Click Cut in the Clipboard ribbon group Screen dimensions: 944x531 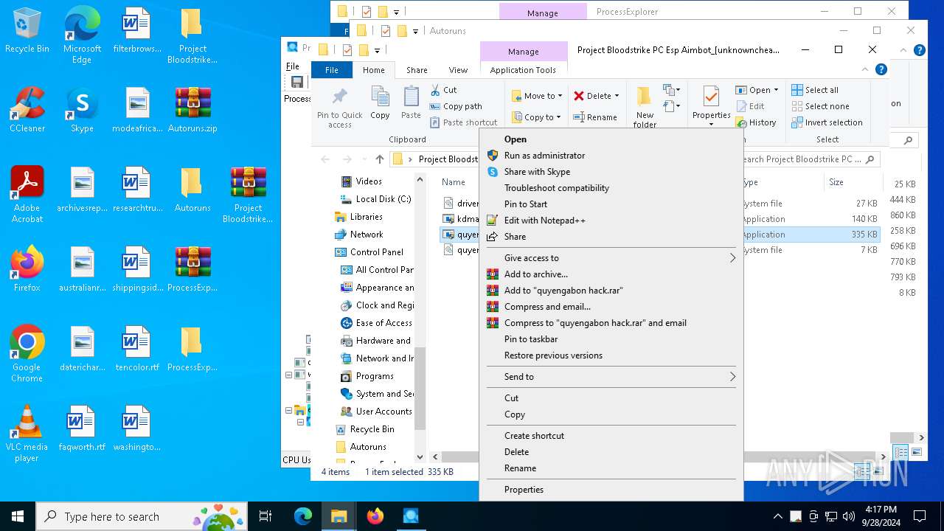[x=443, y=90]
